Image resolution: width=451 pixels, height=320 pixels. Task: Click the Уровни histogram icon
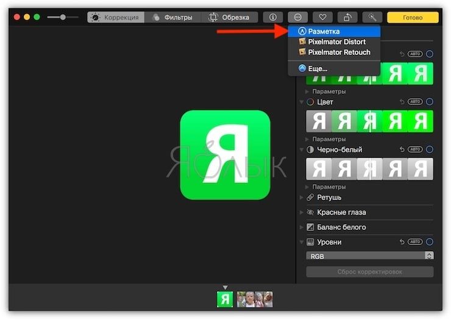point(310,242)
